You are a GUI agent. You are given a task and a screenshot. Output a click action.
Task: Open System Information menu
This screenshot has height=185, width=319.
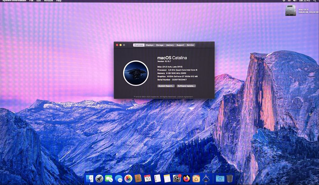coord(14,1)
